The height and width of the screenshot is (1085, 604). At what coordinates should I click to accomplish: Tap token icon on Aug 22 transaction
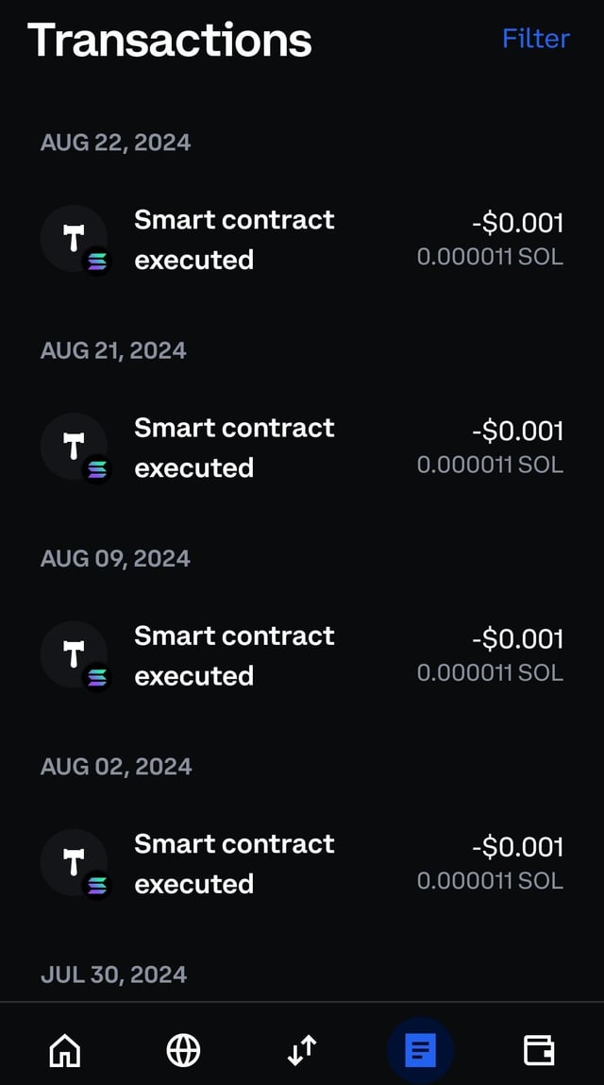coord(75,240)
